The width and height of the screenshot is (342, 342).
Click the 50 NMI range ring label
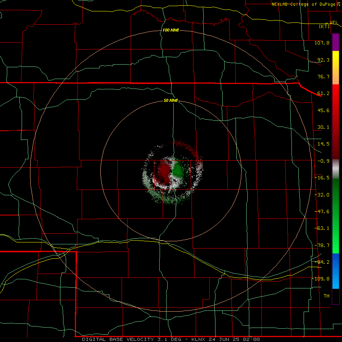(x=171, y=100)
